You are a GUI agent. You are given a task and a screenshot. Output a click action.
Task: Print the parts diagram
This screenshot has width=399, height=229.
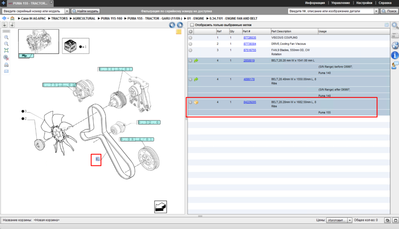tap(6, 65)
